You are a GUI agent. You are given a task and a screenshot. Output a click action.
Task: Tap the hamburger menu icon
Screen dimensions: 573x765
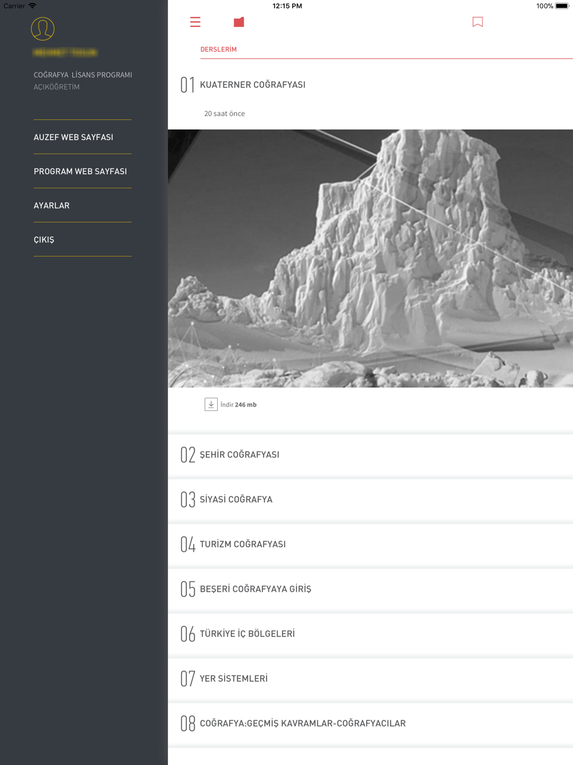coord(195,22)
